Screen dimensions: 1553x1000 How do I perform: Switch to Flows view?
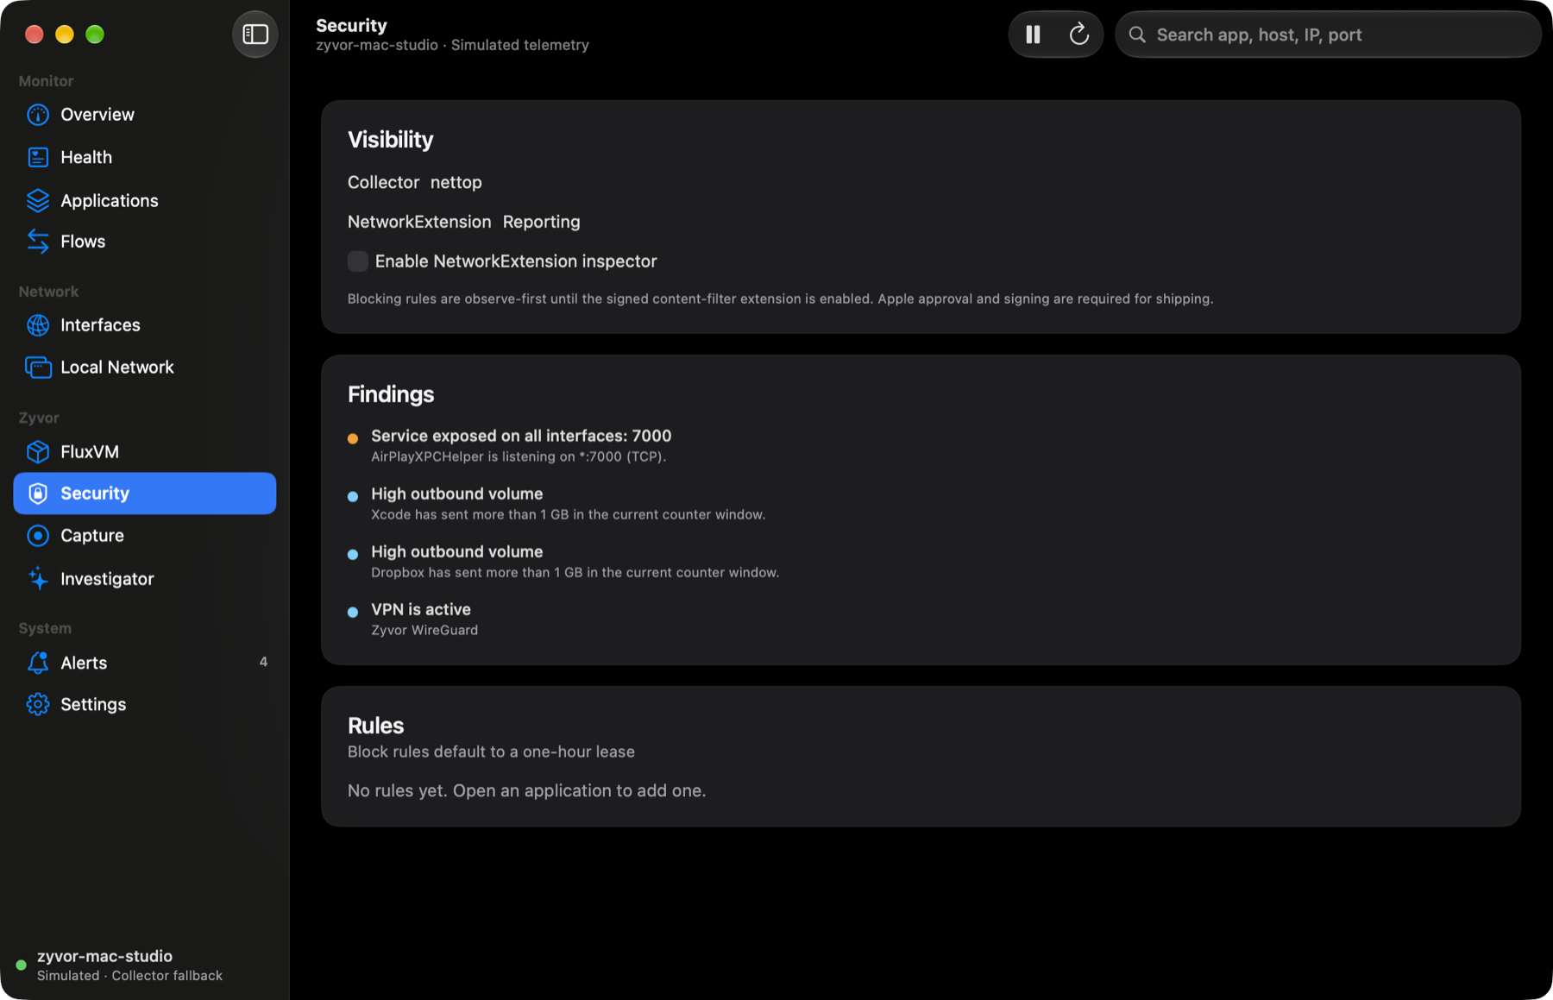(145, 242)
